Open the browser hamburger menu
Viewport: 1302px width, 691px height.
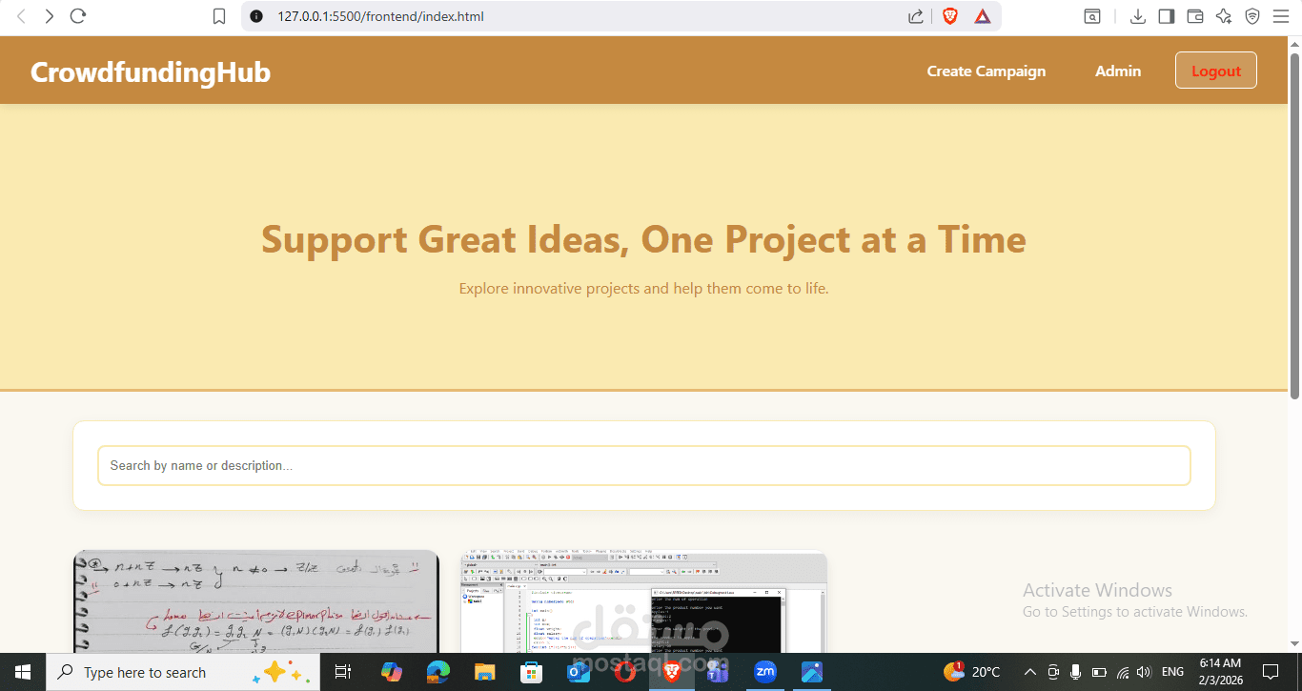1281,16
